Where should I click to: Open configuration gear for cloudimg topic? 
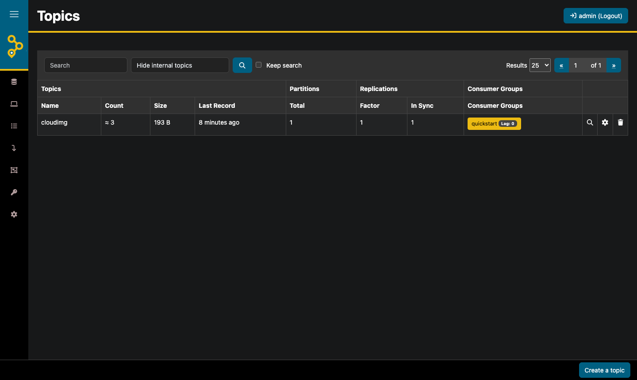pyautogui.click(x=605, y=122)
